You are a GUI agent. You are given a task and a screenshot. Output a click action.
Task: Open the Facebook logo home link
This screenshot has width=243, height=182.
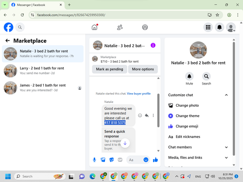8,27
